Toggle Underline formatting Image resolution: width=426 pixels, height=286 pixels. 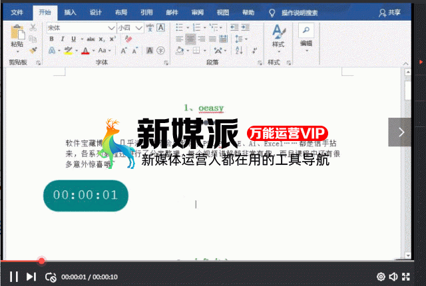tap(73, 39)
